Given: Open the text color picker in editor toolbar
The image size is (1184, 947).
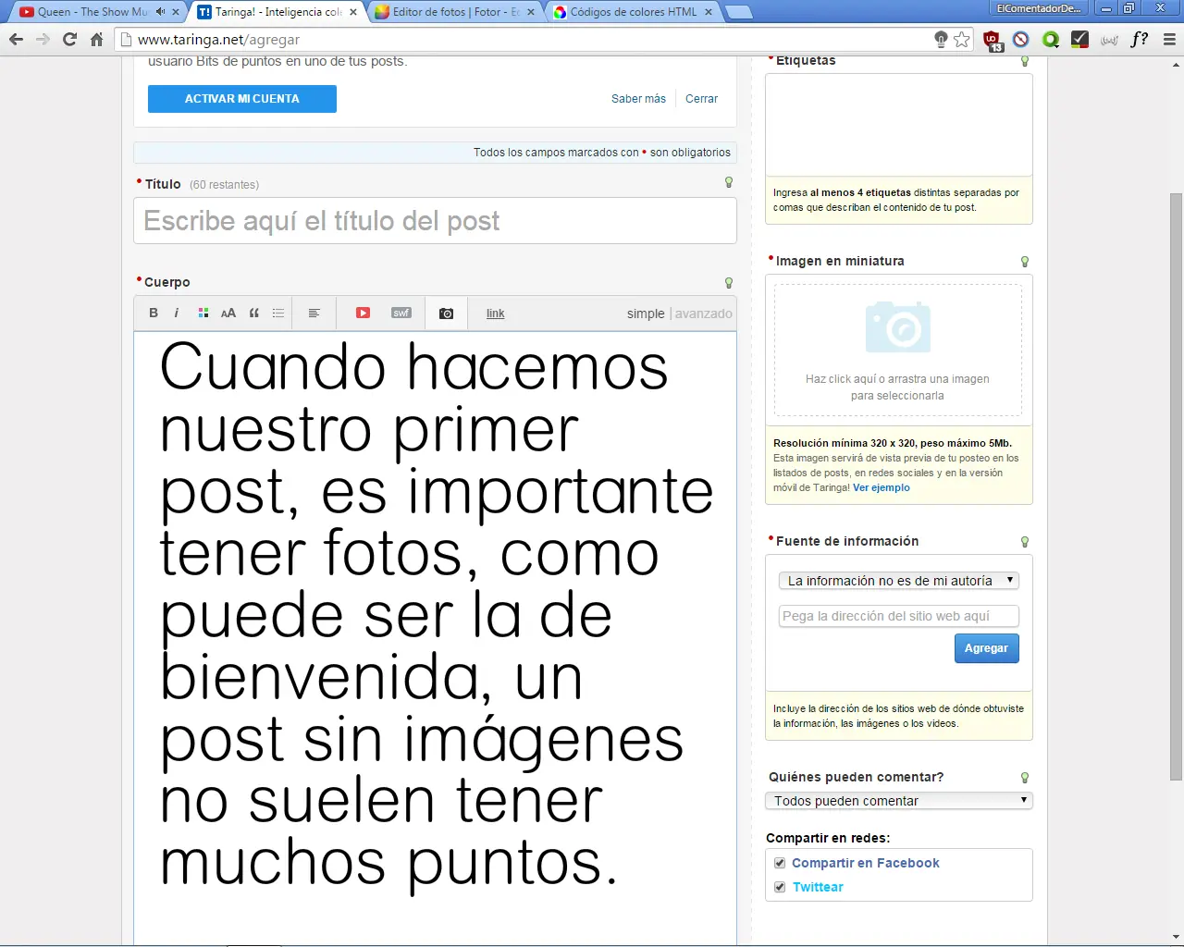Looking at the screenshot, I should 203,313.
